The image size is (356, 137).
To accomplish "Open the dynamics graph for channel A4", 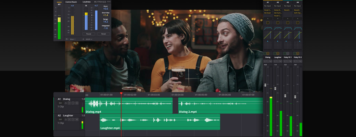I will tap(297, 35).
